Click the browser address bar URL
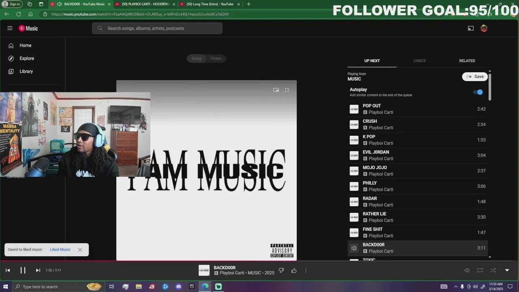519x292 pixels. tap(139, 14)
